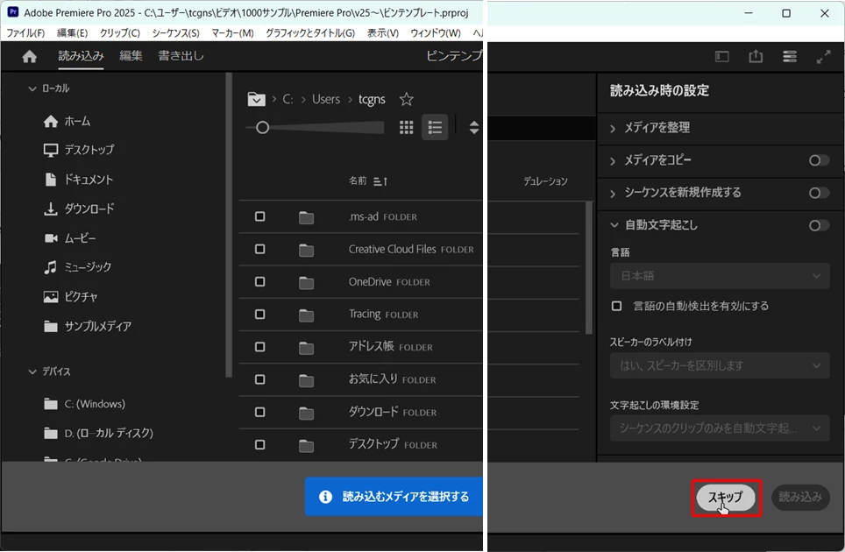Open the ファイル(F) menu

[x=25, y=32]
